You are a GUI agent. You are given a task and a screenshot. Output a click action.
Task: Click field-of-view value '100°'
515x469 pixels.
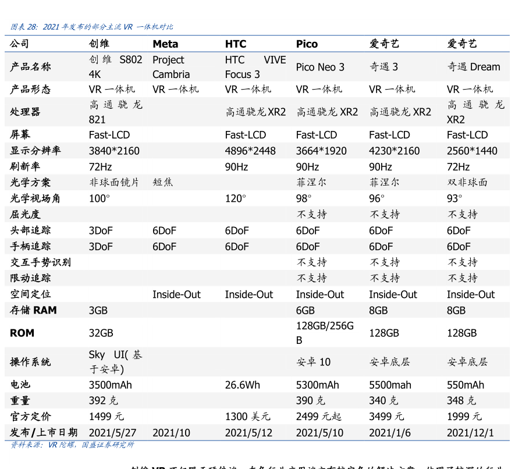pos(99,198)
